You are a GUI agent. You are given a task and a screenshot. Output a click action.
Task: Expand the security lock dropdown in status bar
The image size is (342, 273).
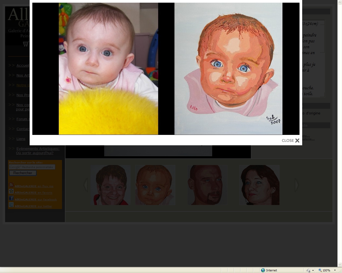tap(313, 270)
